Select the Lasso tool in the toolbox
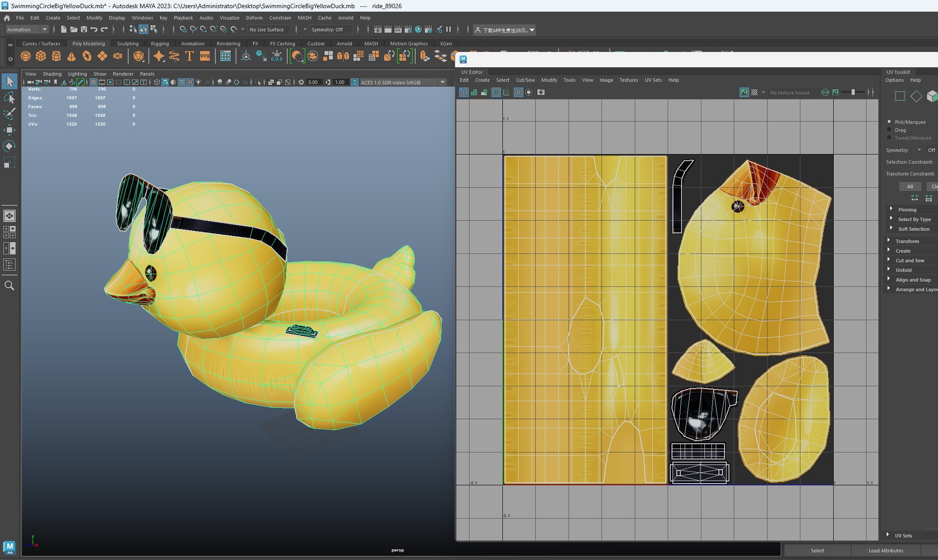This screenshot has width=938, height=560. 9,97
